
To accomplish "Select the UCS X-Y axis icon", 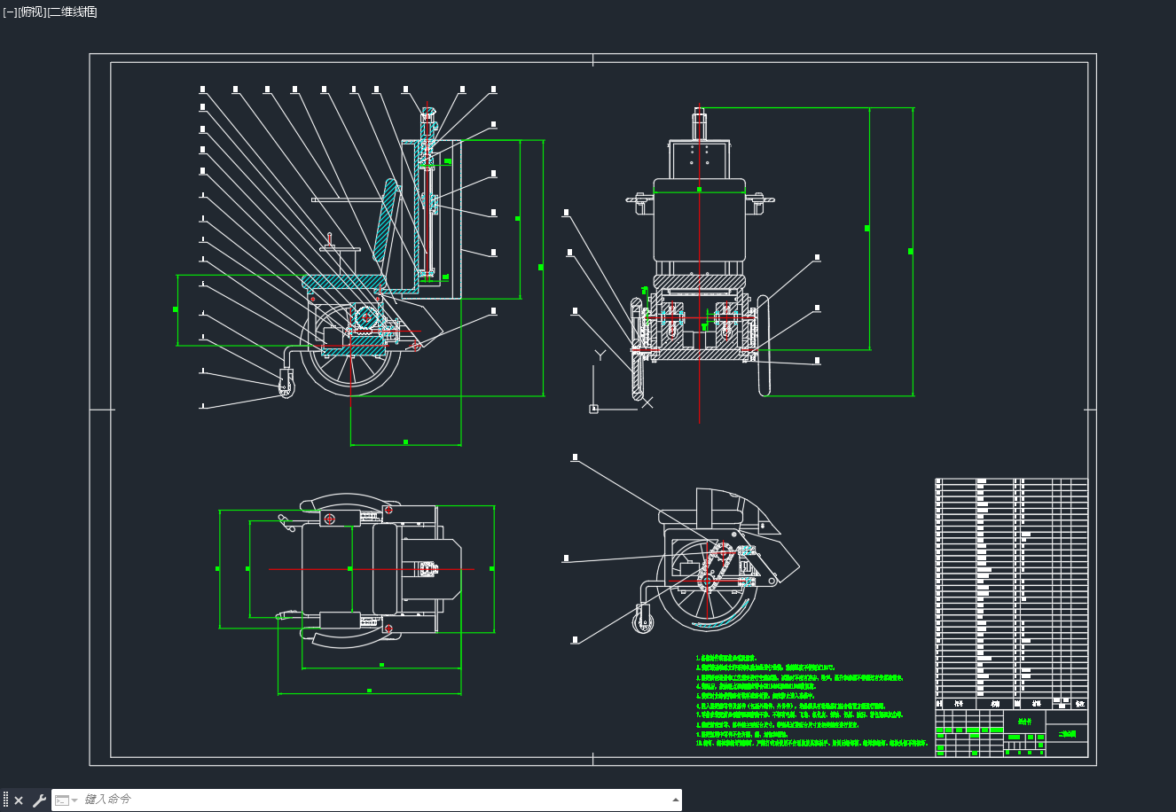I will (622, 381).
